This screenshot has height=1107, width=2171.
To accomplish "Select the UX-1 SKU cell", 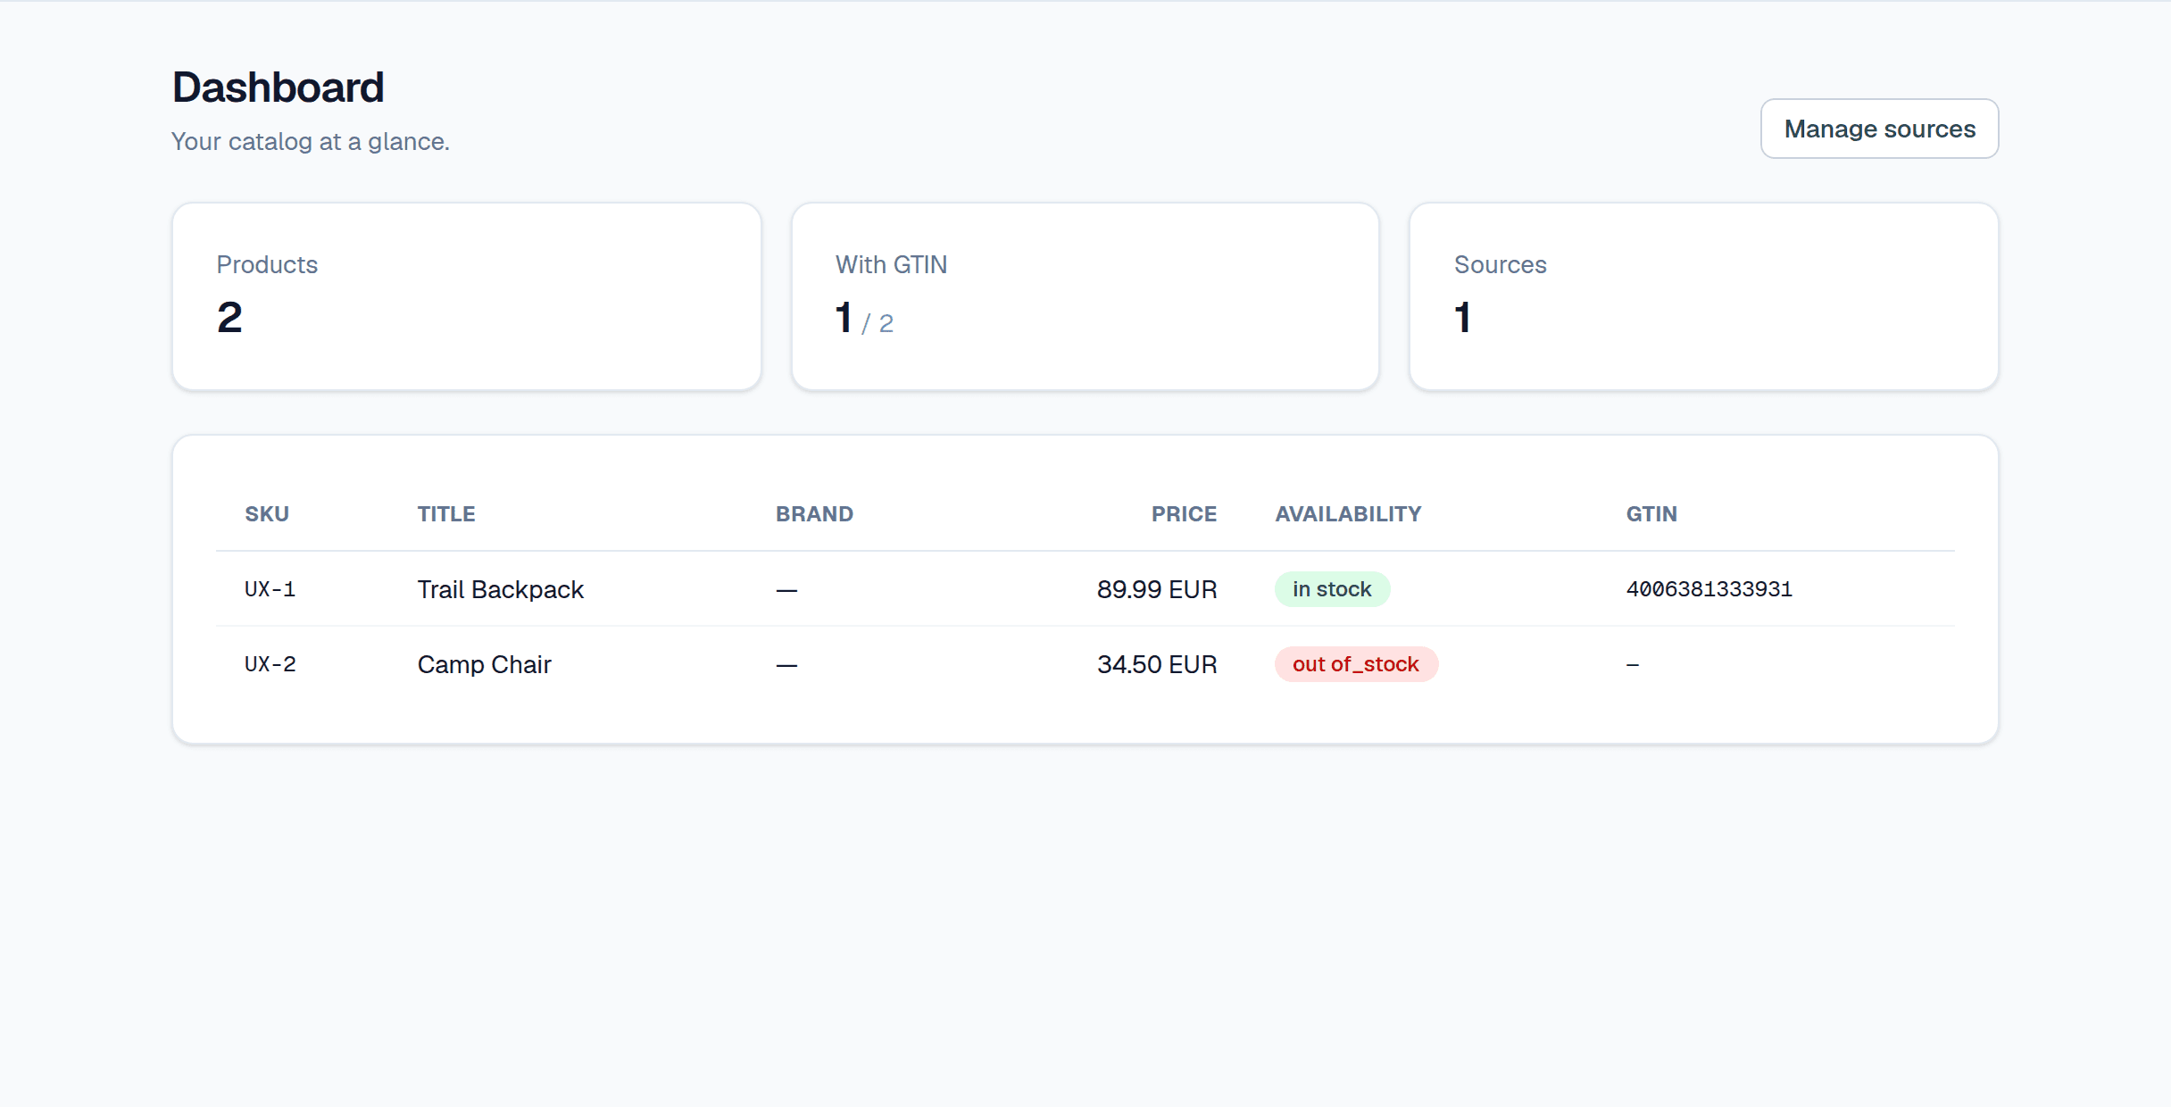I will [x=270, y=589].
